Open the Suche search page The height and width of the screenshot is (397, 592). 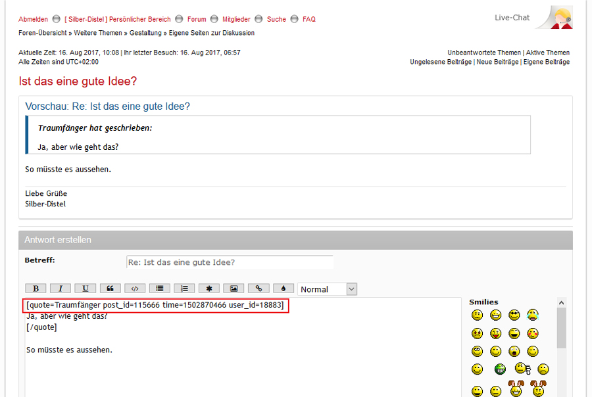point(276,19)
